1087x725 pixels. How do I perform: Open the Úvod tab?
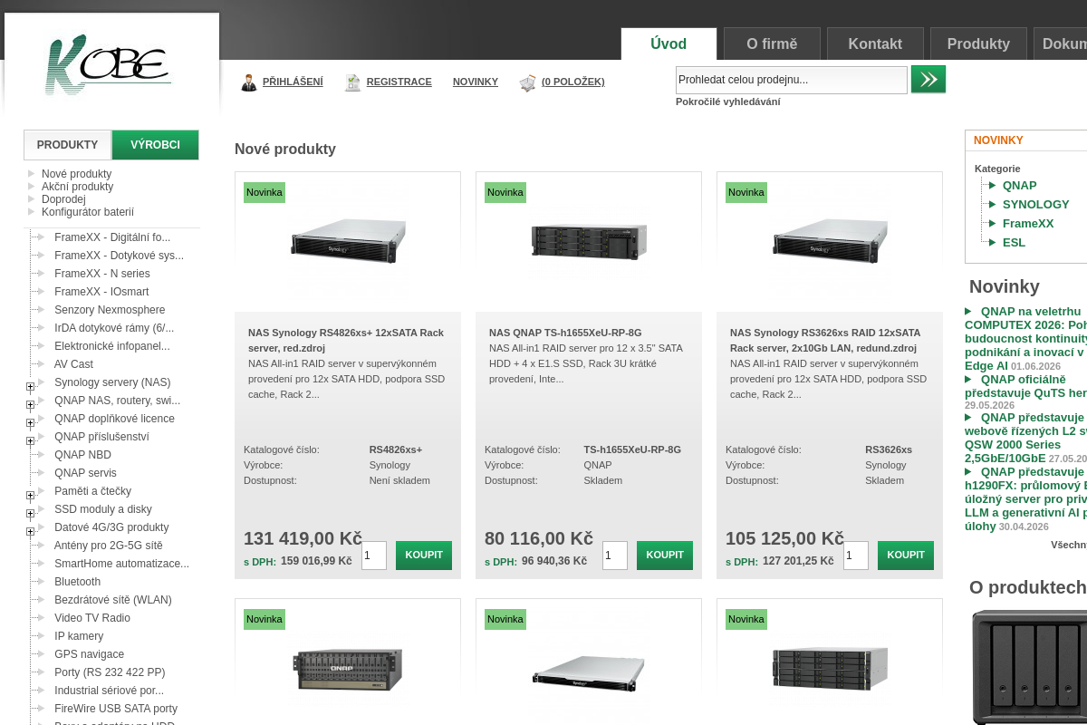[669, 43]
